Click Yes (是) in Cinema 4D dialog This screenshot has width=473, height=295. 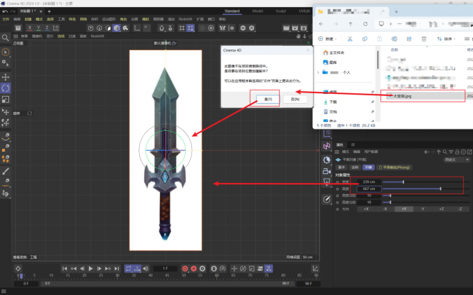(x=268, y=99)
